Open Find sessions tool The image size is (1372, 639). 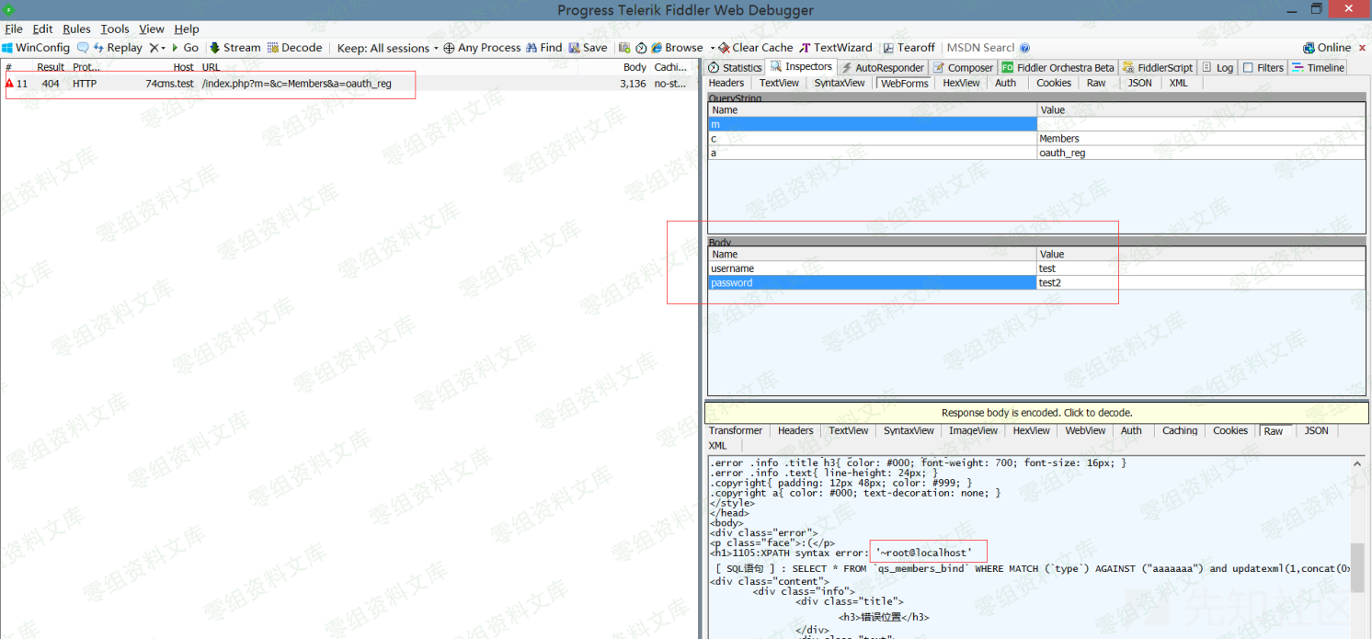[543, 48]
